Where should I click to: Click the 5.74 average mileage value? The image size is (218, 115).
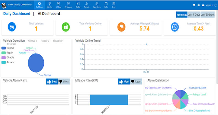pyautogui.click(x=144, y=28)
